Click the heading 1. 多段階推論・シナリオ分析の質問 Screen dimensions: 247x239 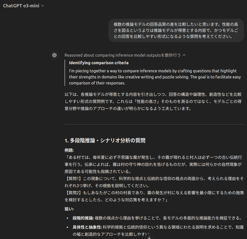pos(105,140)
